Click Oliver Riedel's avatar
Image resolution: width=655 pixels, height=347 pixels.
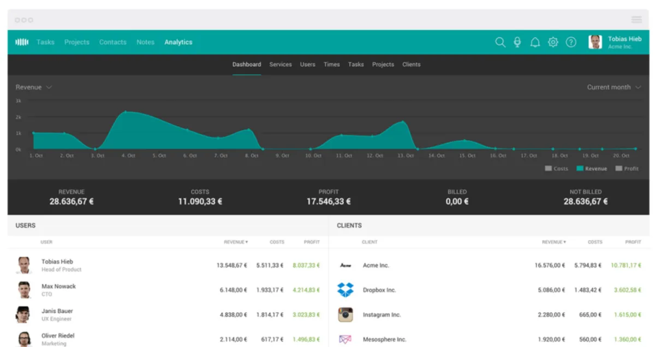(x=23, y=339)
